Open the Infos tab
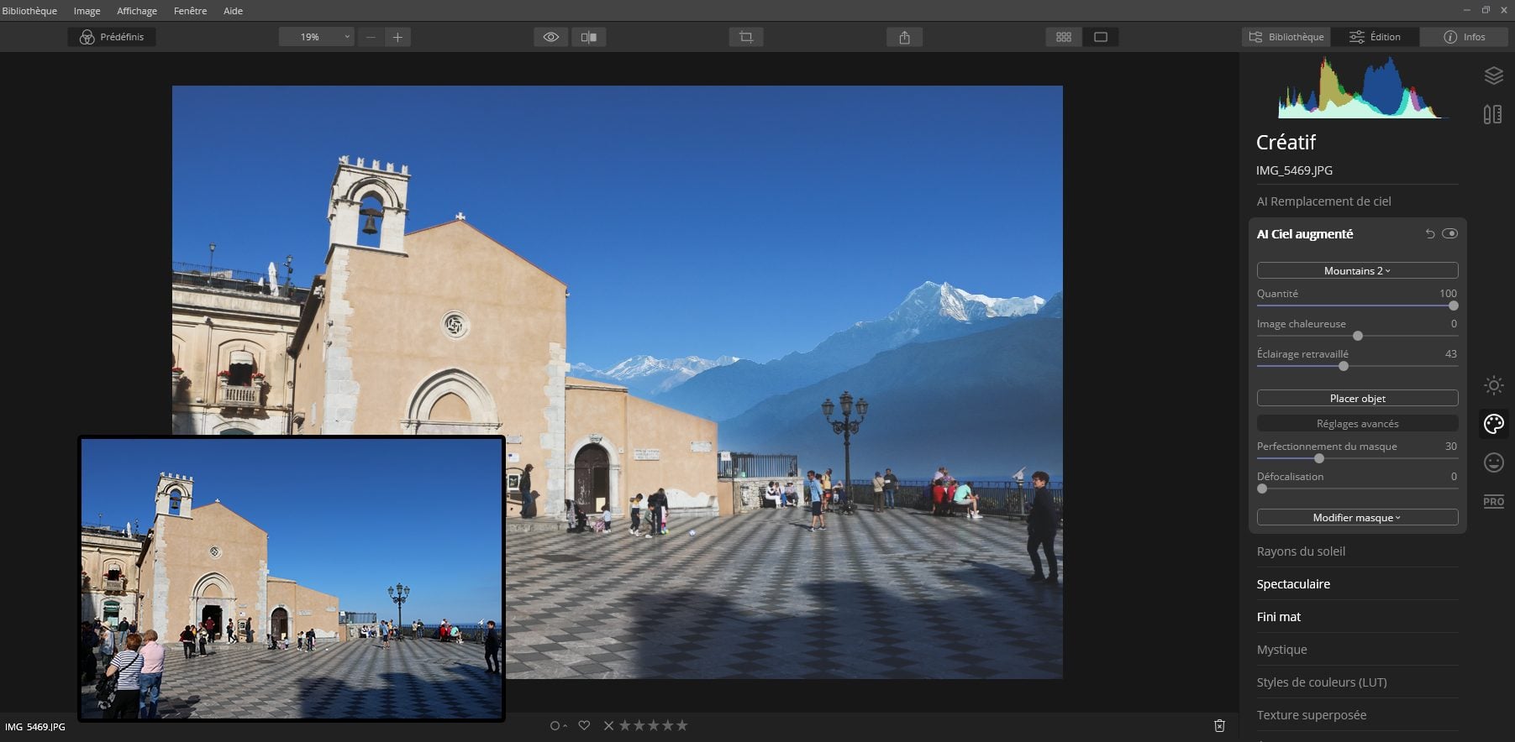Image resolution: width=1515 pixels, height=742 pixels. tap(1464, 37)
